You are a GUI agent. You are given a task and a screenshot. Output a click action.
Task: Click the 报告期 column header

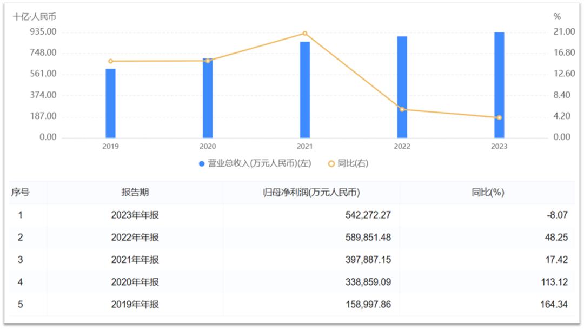[135, 193]
